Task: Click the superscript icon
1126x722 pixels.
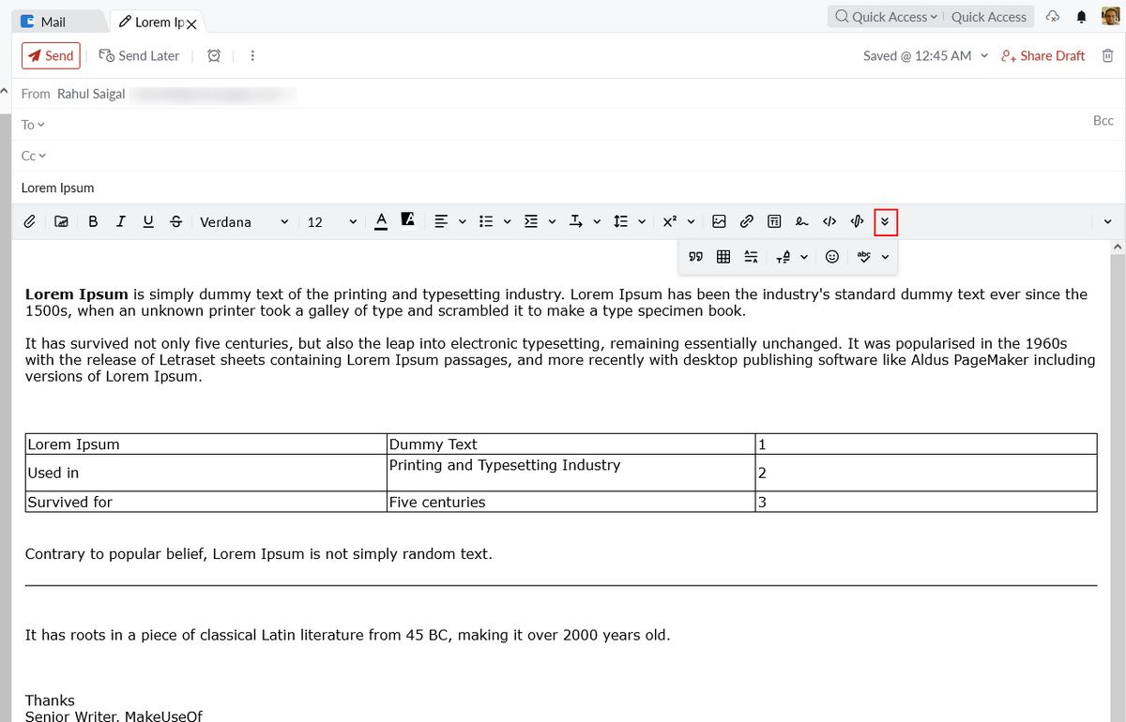Action: 670,221
